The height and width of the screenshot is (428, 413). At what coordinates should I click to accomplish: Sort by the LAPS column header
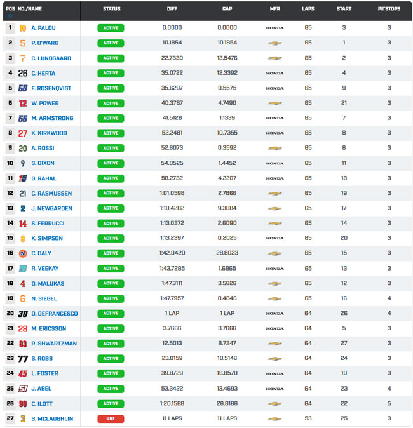pos(308,9)
